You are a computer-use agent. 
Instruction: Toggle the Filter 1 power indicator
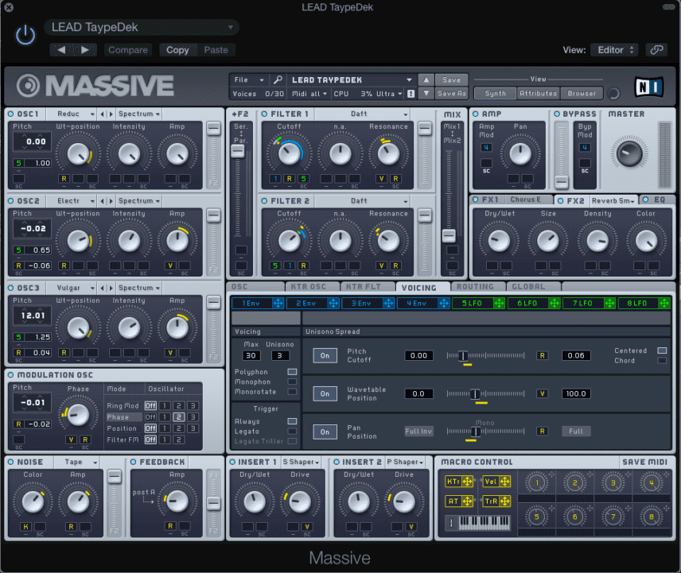coord(264,114)
